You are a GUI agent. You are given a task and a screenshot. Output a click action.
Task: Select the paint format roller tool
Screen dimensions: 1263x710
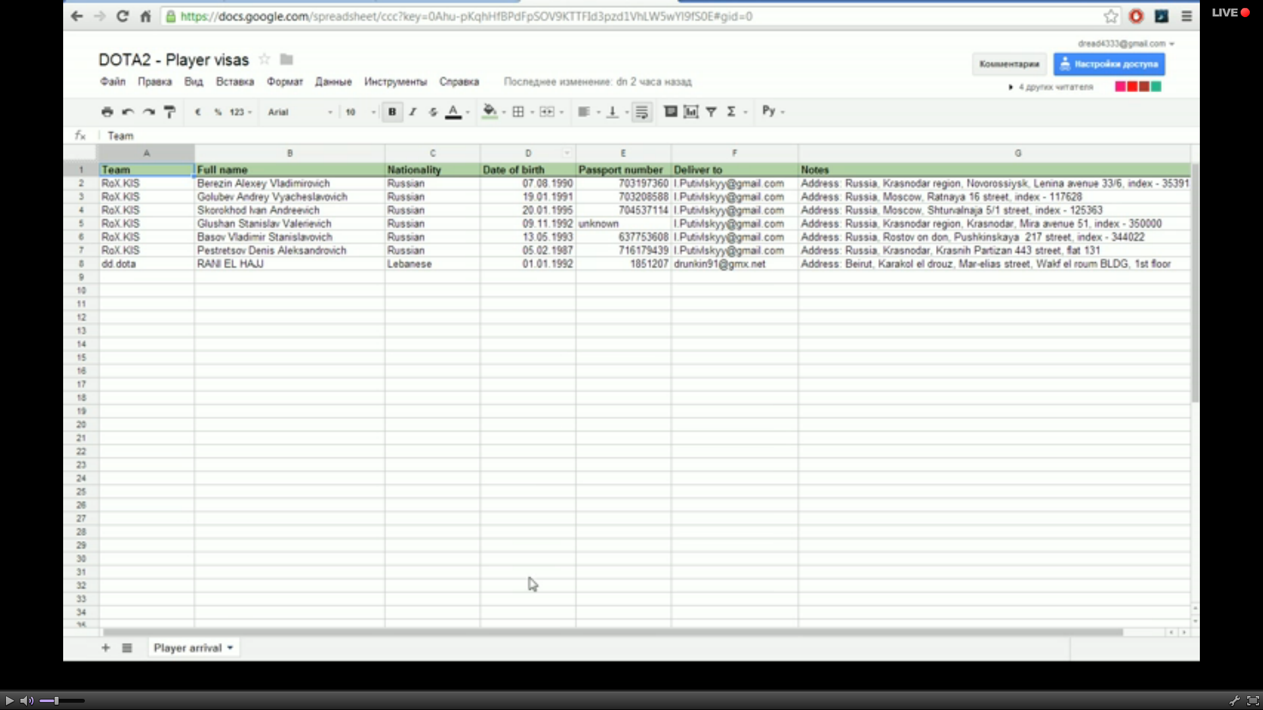click(x=170, y=112)
